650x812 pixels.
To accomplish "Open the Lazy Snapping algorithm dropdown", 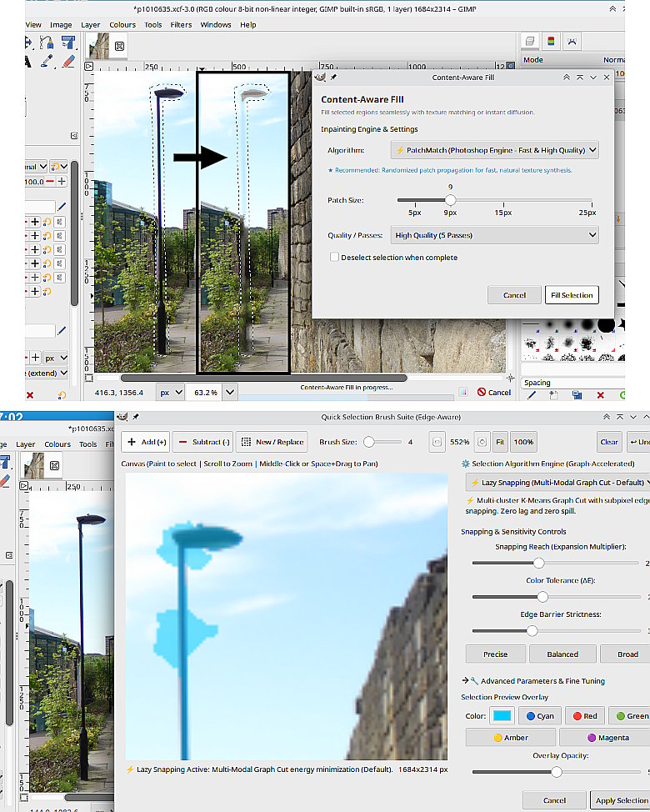I will click(x=557, y=482).
